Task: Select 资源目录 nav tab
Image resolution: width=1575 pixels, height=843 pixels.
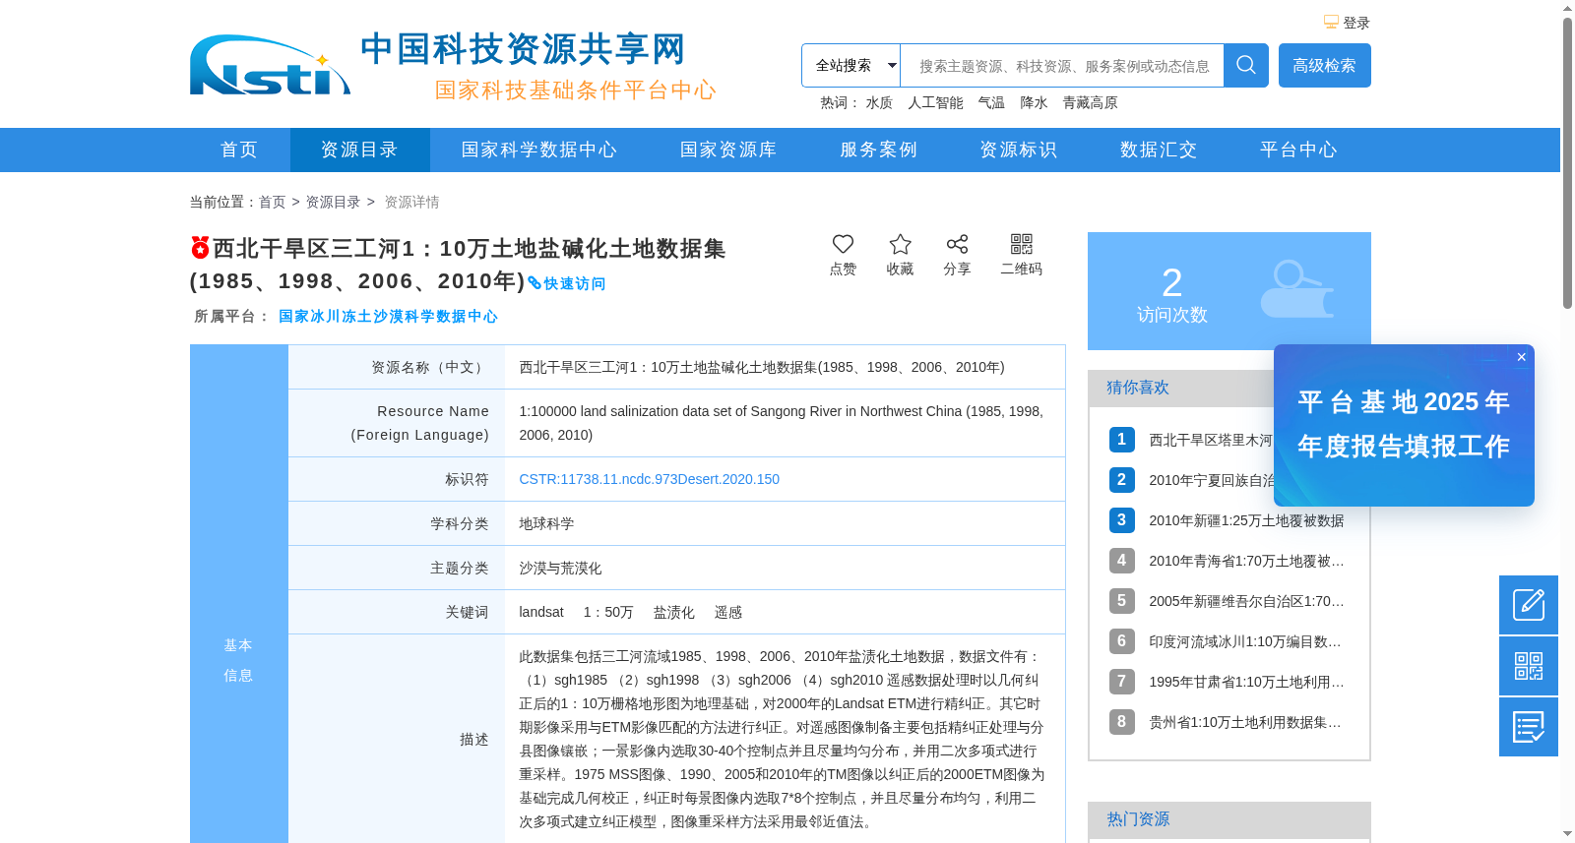Action: coord(359,150)
